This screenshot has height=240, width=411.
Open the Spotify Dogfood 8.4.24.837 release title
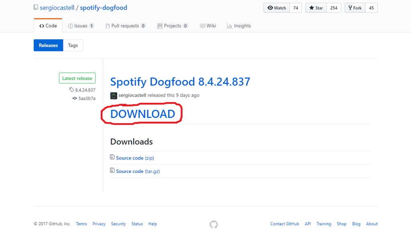click(180, 82)
